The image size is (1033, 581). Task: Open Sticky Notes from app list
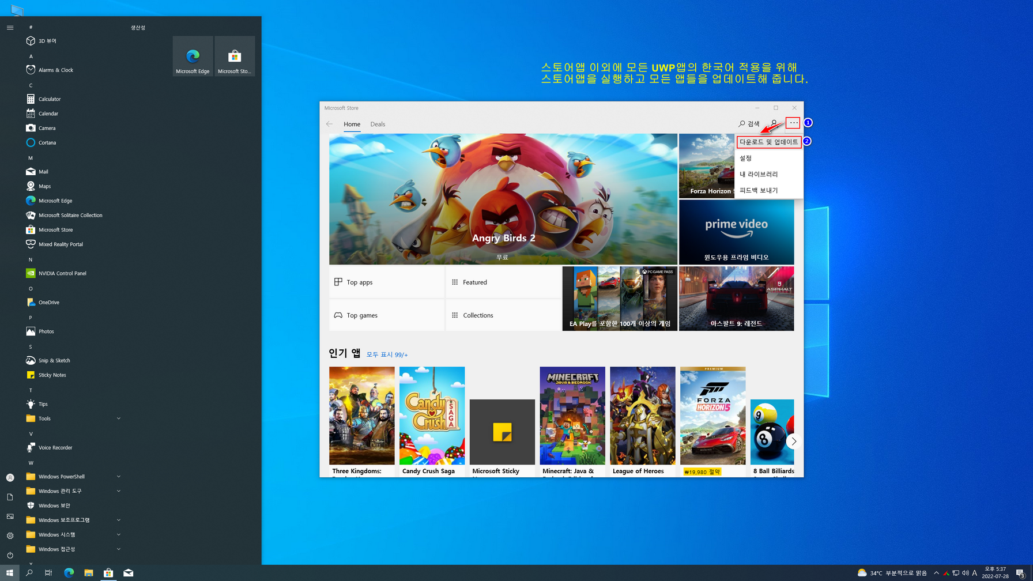tap(72, 375)
